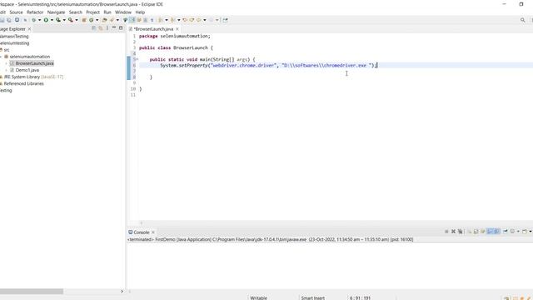Click the Package Explorer scroll right arrow
Viewport: 533px width, 300px height.
pyautogui.click(x=122, y=292)
